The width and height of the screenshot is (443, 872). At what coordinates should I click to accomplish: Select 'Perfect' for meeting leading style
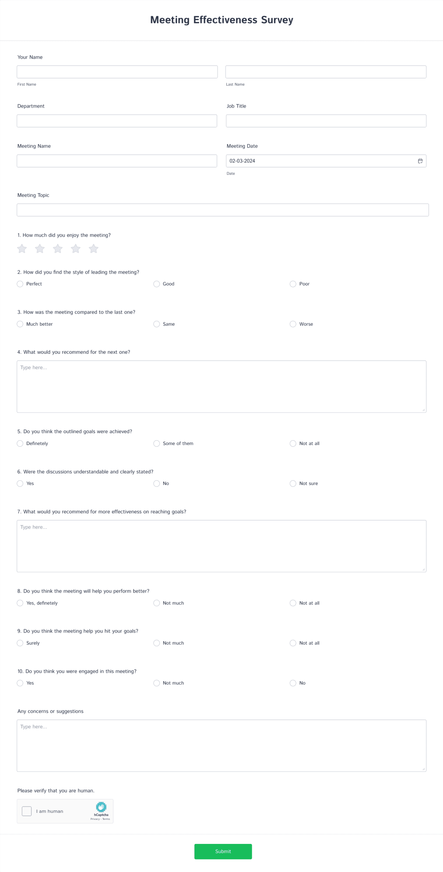(x=20, y=284)
